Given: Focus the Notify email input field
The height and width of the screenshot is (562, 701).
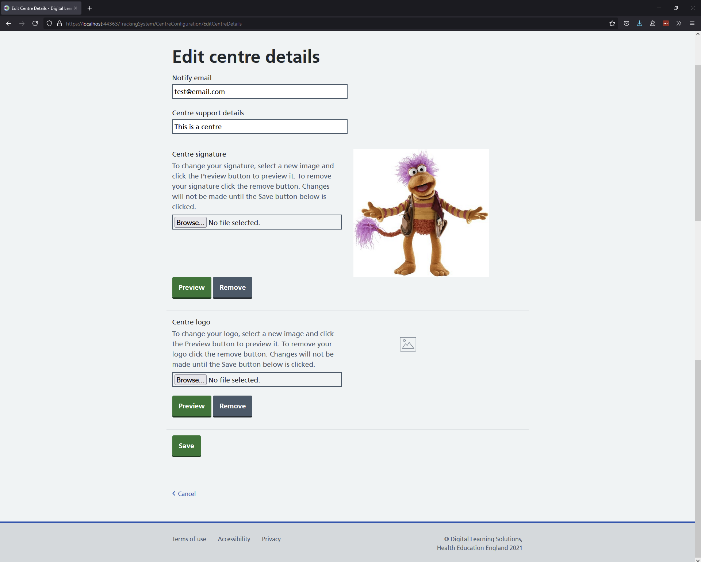Looking at the screenshot, I should pos(260,92).
